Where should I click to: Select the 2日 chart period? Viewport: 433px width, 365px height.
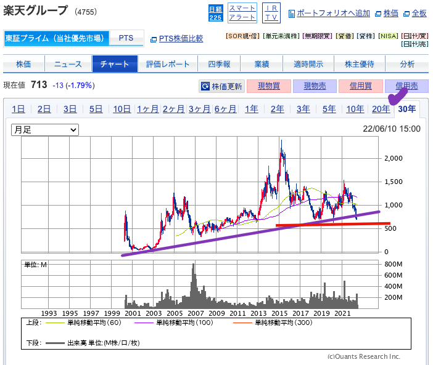click(44, 109)
